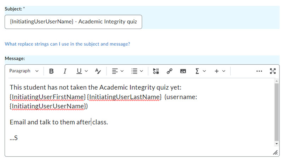The image size is (283, 161).
Task: Click the equation sigma icon
Action: pos(197,71)
